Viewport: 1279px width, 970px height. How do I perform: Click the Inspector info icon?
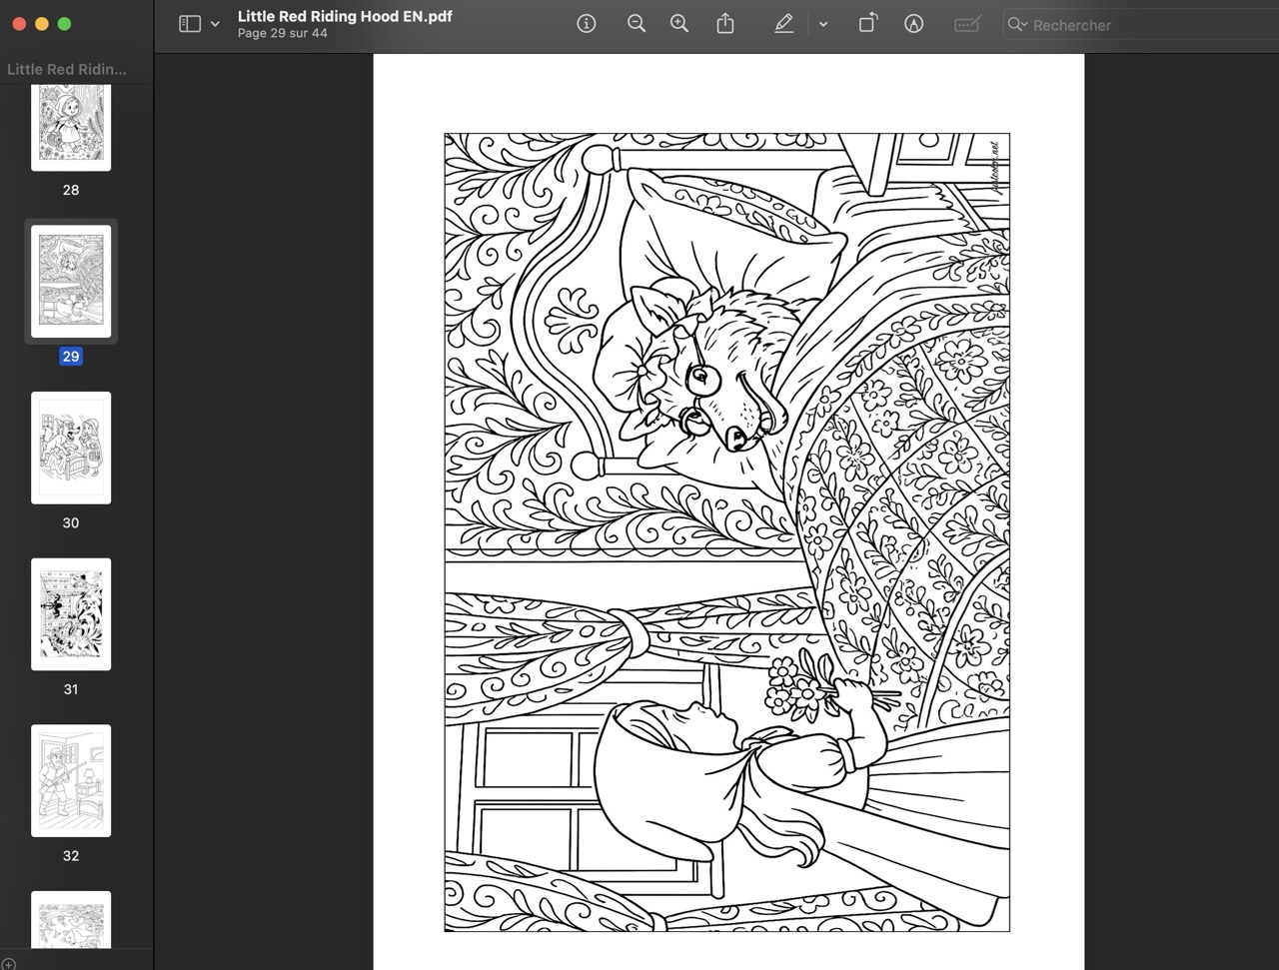[x=587, y=24]
